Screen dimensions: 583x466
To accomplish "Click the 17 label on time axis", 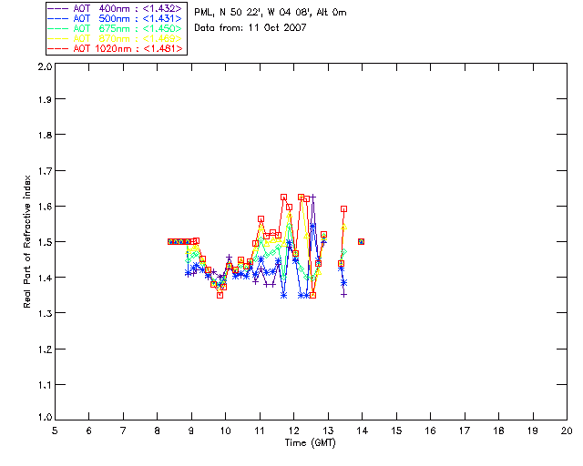I will pyautogui.click(x=465, y=431).
